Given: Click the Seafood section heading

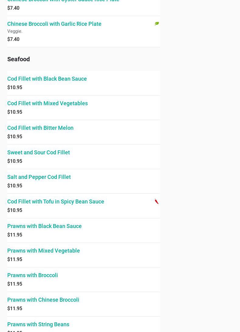Looking at the screenshot, I should pos(19,59).
